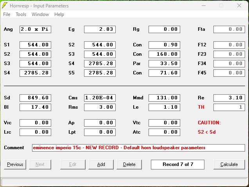Click the Fta input field
Viewport: 249px width, 187px height.
[229, 30]
